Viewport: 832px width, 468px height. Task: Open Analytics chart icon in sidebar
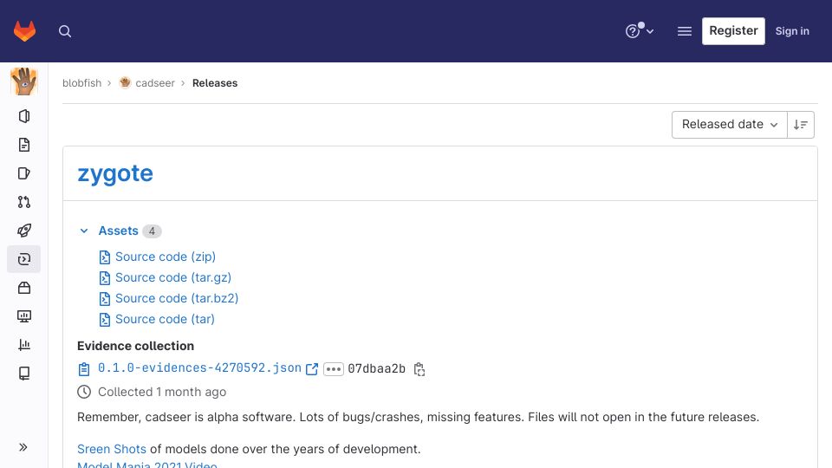point(24,345)
